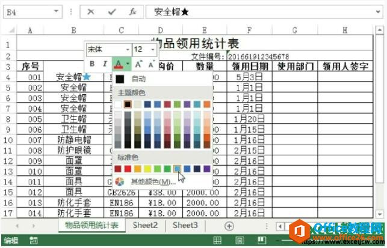
Task: Click the header cell 使用部门
Action: coord(295,66)
